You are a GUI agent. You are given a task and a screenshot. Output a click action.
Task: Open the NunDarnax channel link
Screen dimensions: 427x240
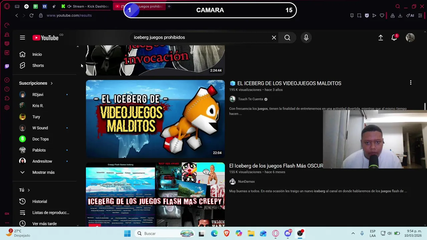pos(246,182)
